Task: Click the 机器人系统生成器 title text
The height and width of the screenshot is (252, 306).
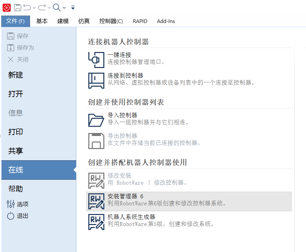Action: tap(131, 217)
